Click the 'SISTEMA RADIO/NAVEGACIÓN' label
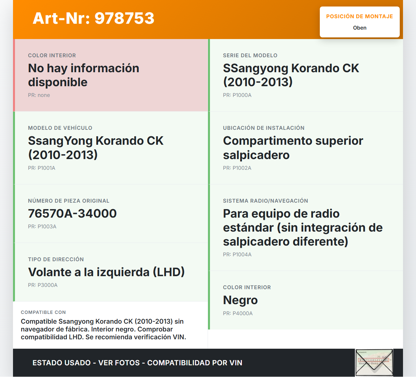This screenshot has height=377, width=416. click(x=266, y=201)
